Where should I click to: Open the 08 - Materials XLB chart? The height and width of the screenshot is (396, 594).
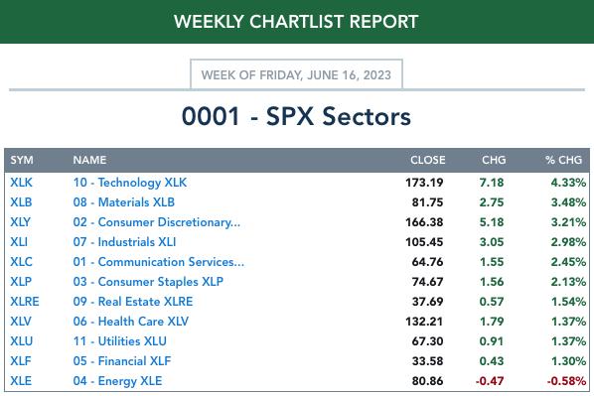(x=124, y=202)
